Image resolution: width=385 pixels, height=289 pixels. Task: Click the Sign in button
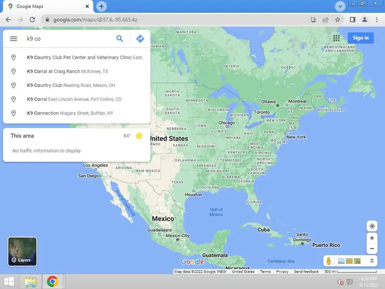point(361,38)
